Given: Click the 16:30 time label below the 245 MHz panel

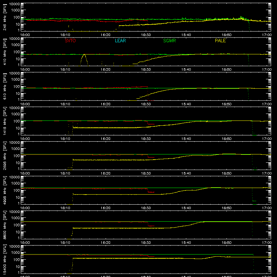Looking at the screenshot, I should (146, 35).
